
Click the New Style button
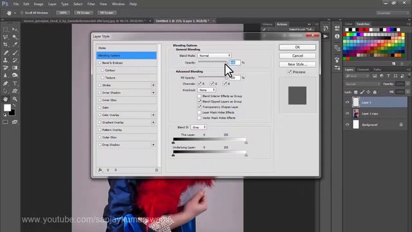coord(297,64)
